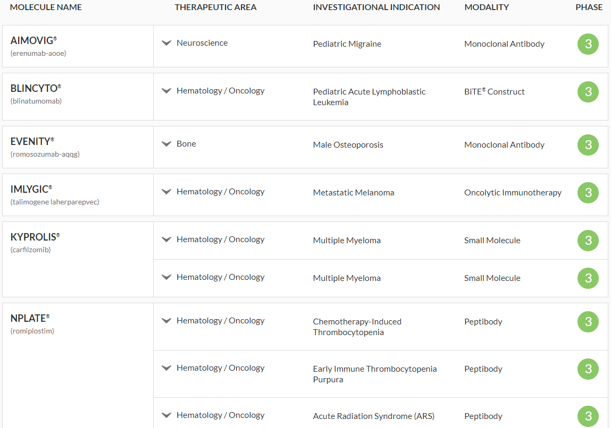Click the phase 3 badge for AIMOVIG
Screen dimensions: 611x428
(x=588, y=44)
